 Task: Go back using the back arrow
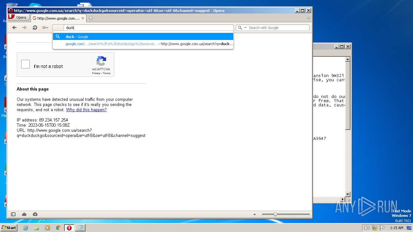pyautogui.click(x=14, y=28)
